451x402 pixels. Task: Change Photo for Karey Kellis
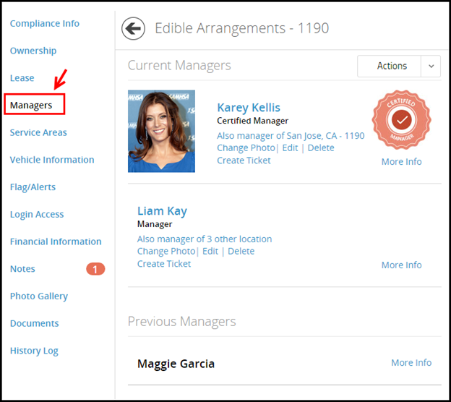click(246, 148)
